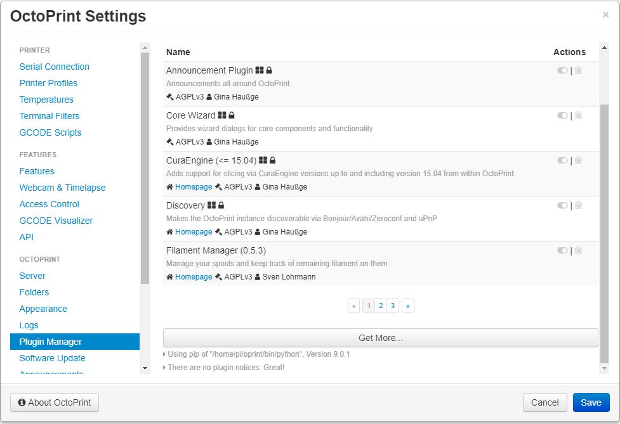Click license gavel icon in Announcement Plugin row

pyautogui.click(x=170, y=97)
